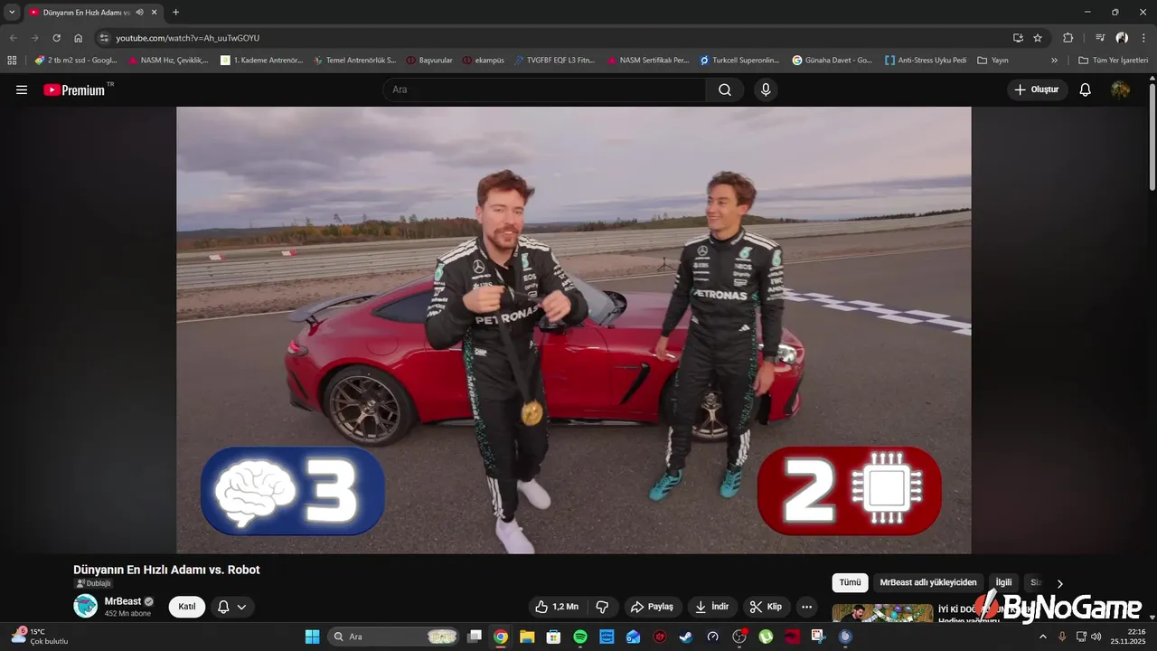Navigate back in browser

tap(13, 38)
